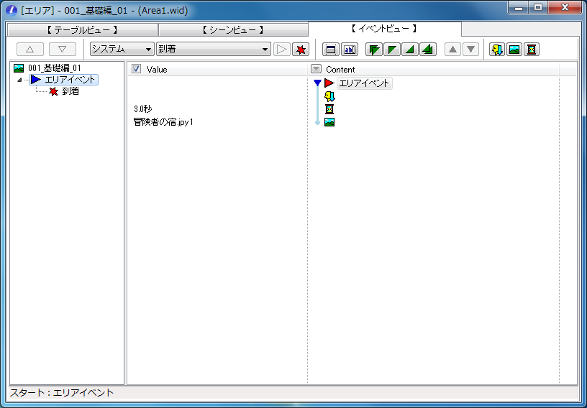Click the window frame icon in toolbar
This screenshot has width=587, height=408.
[x=331, y=50]
